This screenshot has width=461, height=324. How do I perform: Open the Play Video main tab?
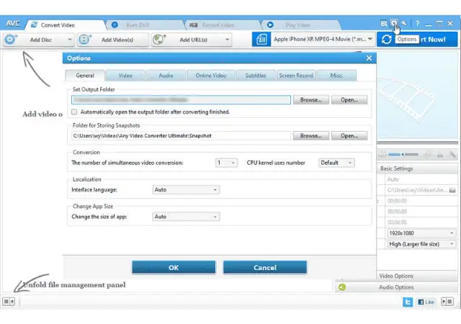tap(300, 25)
